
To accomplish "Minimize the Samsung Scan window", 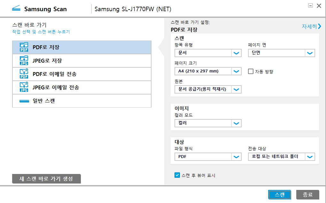I will pos(310,6).
